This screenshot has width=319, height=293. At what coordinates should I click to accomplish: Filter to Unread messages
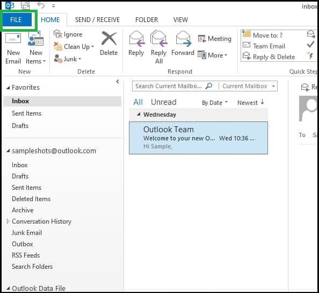coord(164,102)
